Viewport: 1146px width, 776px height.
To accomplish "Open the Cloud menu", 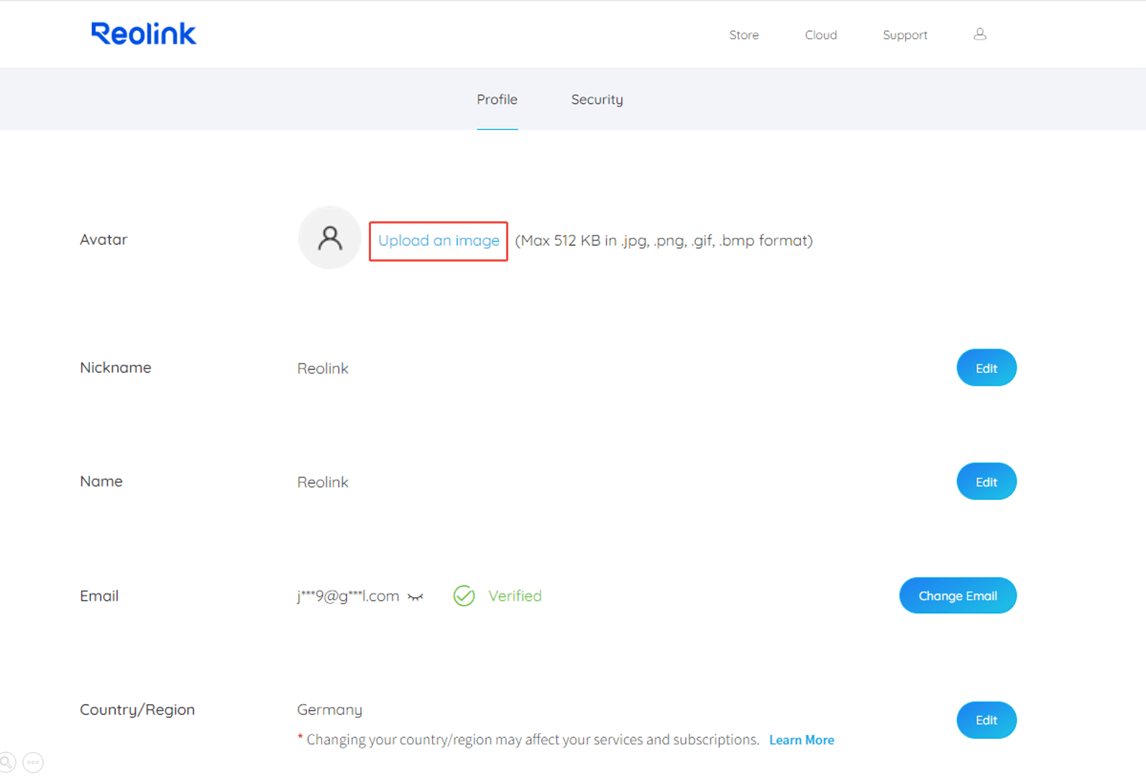I will point(821,34).
